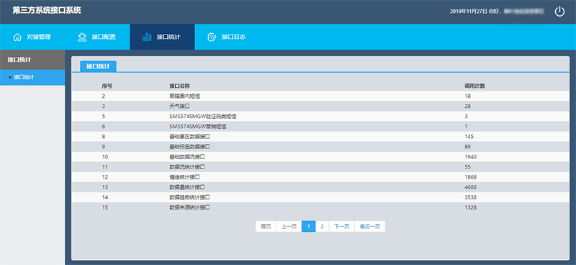
Task: Go to 首页 in pagination
Action: 266,226
